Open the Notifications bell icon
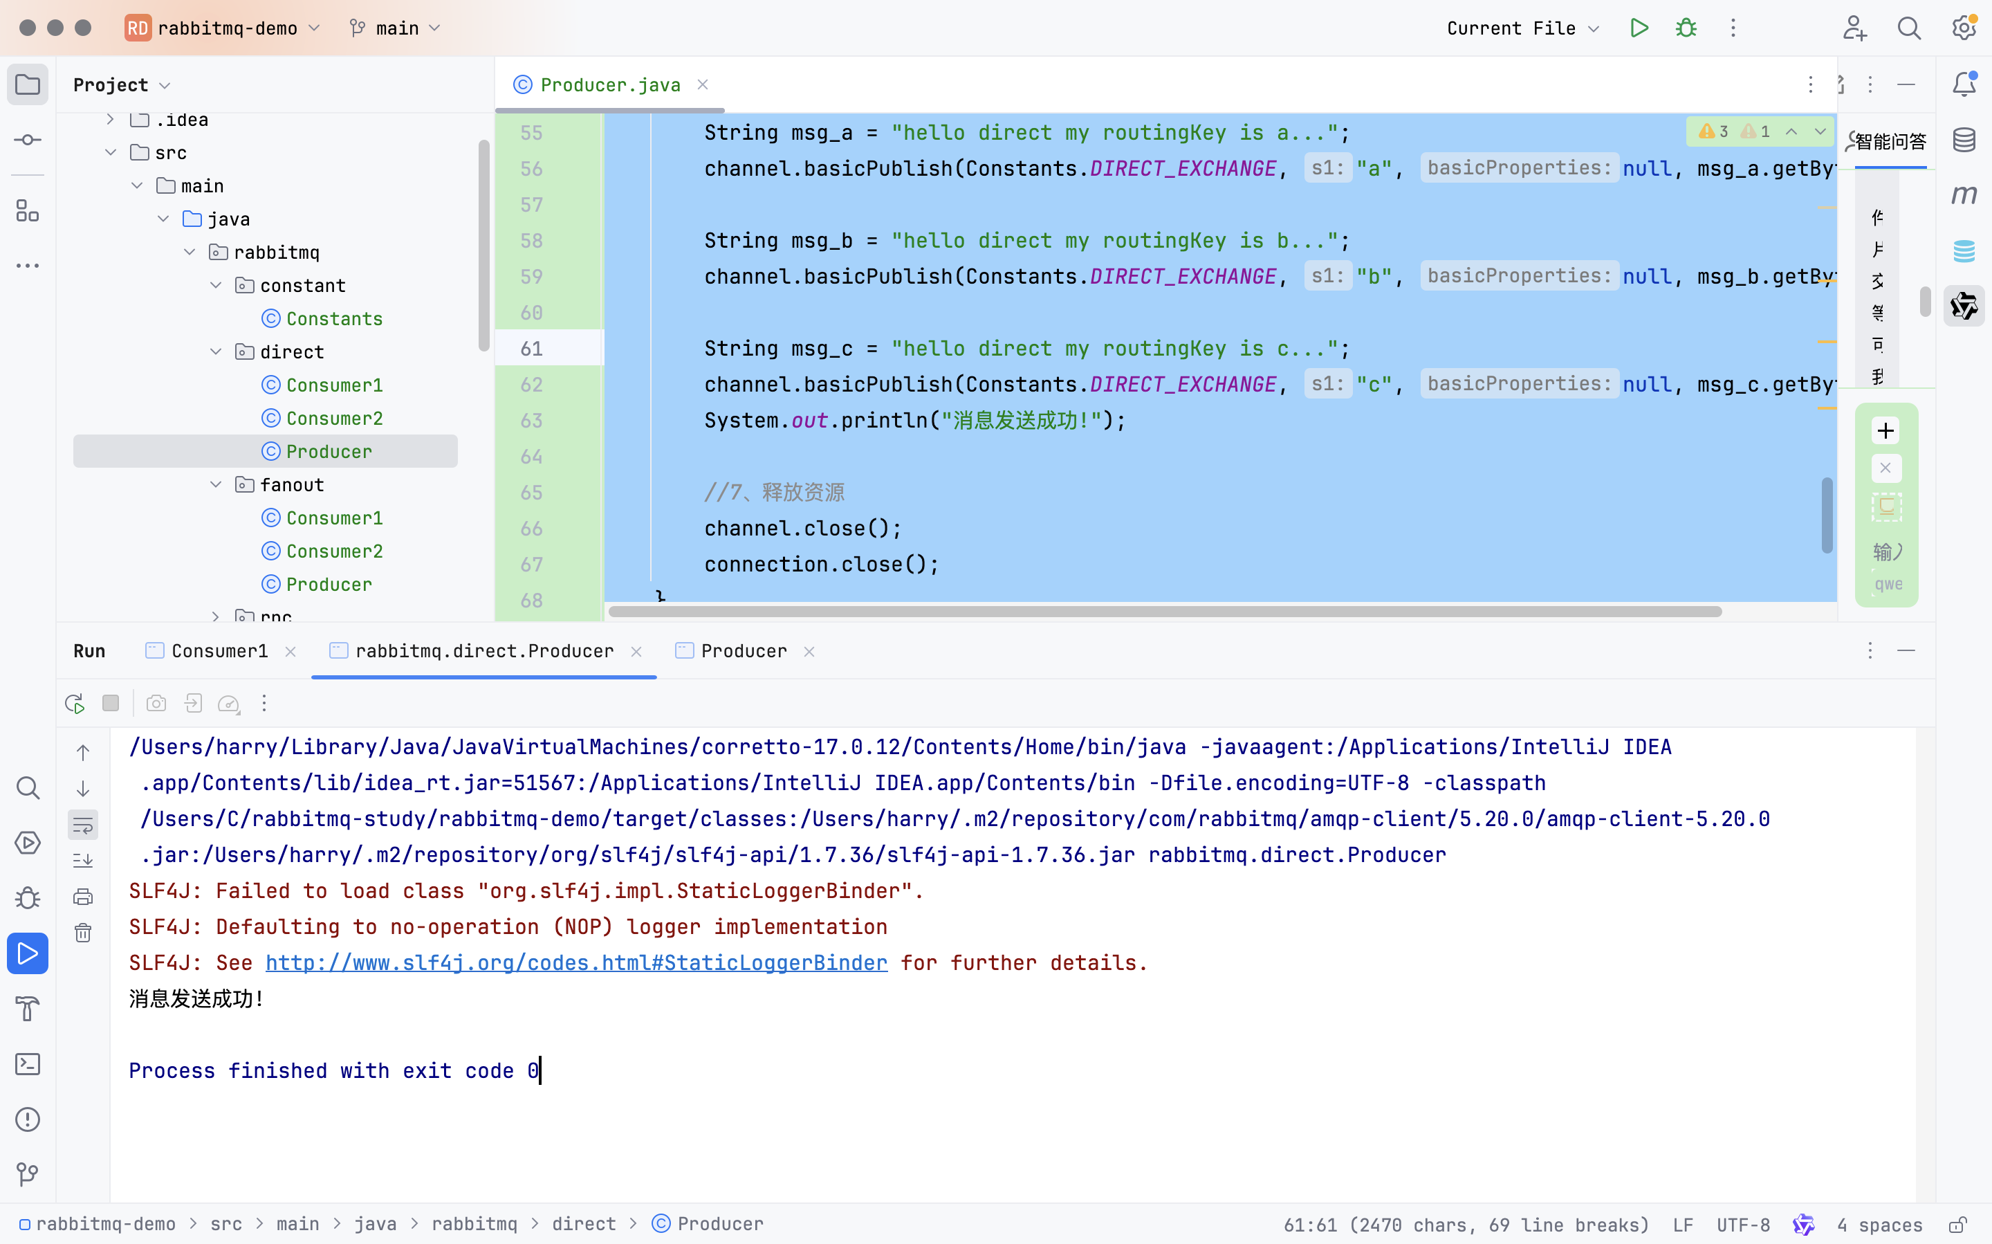Screen dimensions: 1992x1244 point(1964,84)
